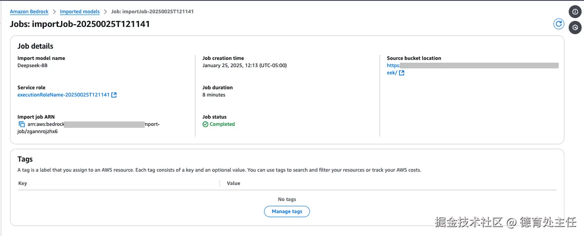
Task: Click the Value column header
Action: pyautogui.click(x=233, y=183)
